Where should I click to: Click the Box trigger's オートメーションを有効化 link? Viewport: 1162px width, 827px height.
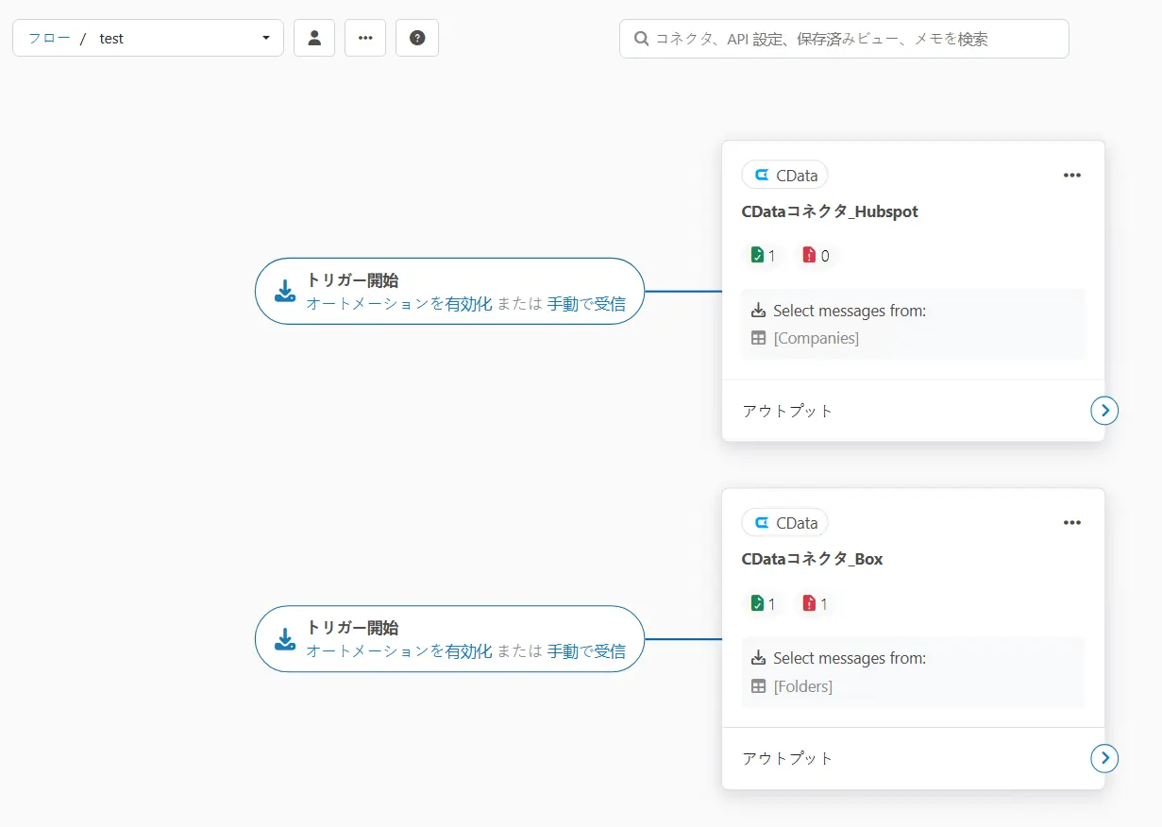tap(399, 651)
